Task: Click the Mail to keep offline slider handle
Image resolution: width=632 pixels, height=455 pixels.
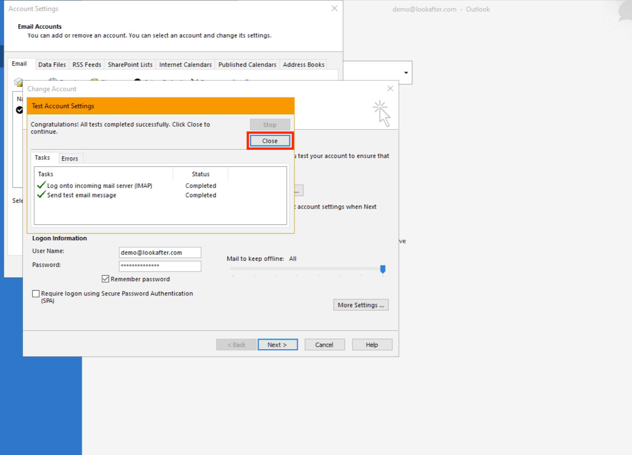Action: [x=383, y=269]
